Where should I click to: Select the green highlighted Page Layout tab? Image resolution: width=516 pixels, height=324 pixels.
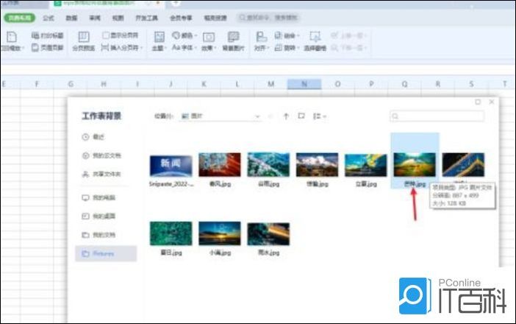(19, 18)
